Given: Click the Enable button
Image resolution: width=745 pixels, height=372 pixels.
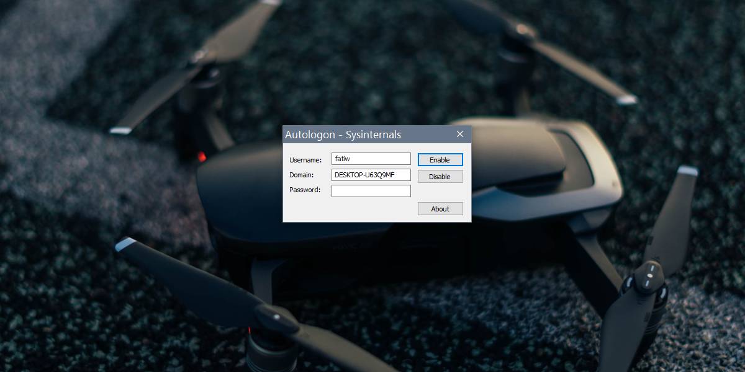Looking at the screenshot, I should pyautogui.click(x=440, y=160).
